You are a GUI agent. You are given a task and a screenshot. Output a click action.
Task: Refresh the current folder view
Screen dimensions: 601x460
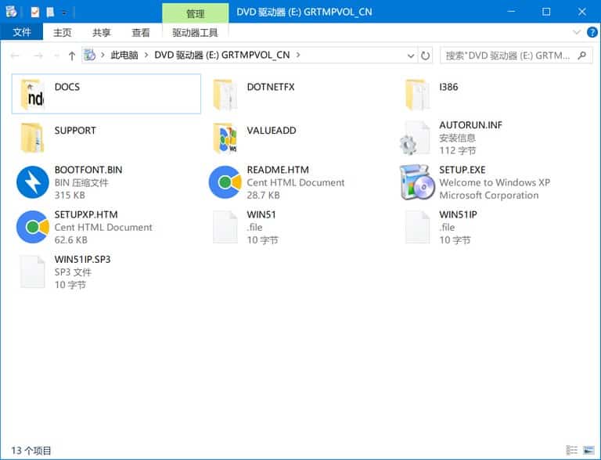(x=425, y=56)
